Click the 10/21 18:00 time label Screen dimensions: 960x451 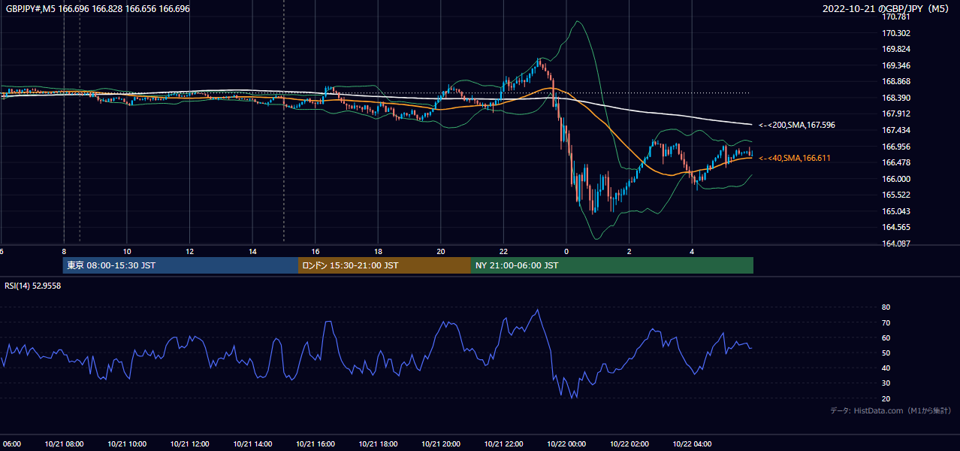click(378, 444)
